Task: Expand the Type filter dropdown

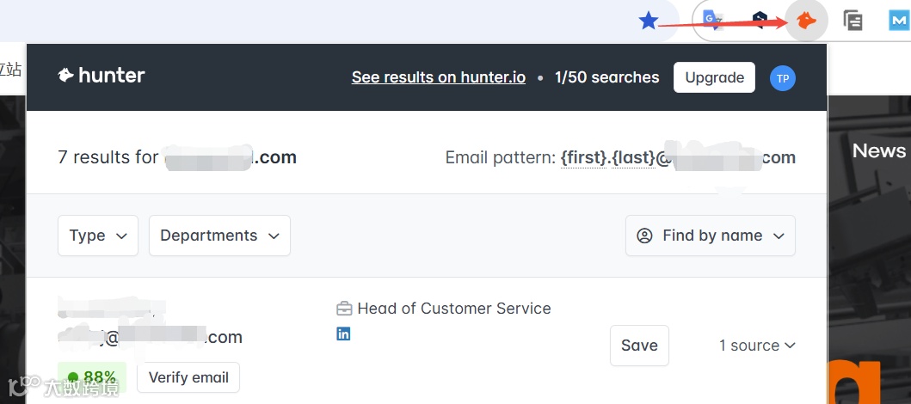Action: 98,236
